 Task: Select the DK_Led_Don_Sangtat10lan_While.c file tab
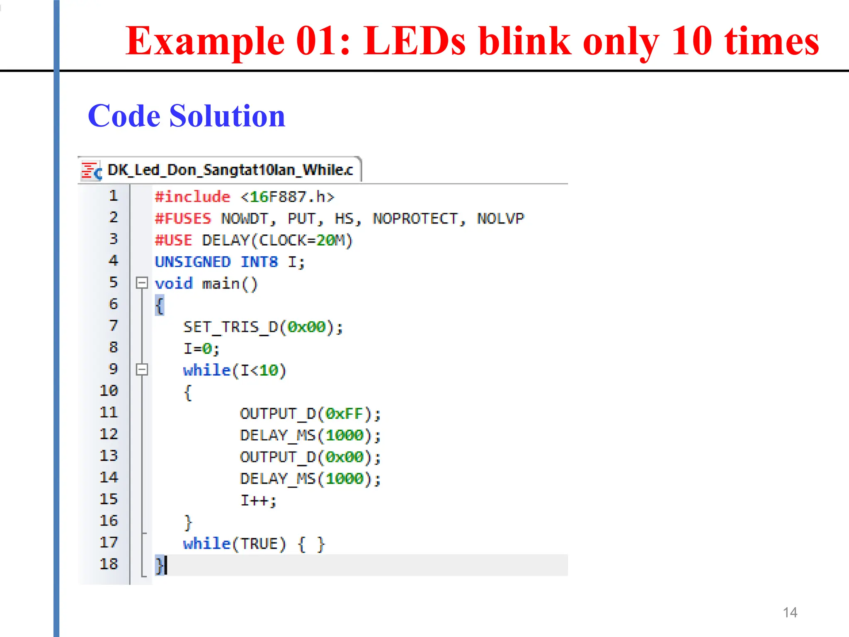[220, 170]
